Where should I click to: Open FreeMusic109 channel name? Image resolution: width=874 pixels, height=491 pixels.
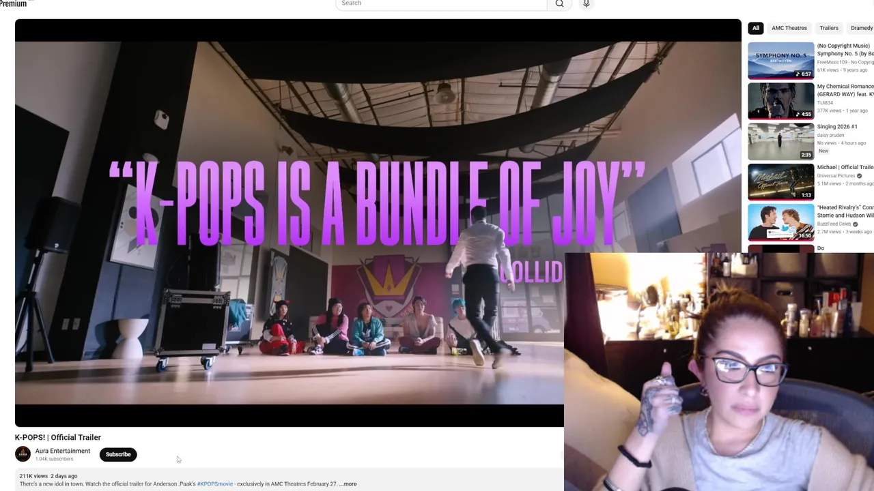tap(845, 62)
